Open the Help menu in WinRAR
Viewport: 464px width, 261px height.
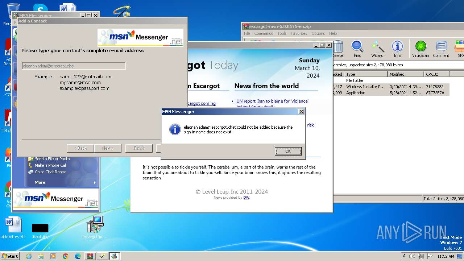[x=333, y=33]
